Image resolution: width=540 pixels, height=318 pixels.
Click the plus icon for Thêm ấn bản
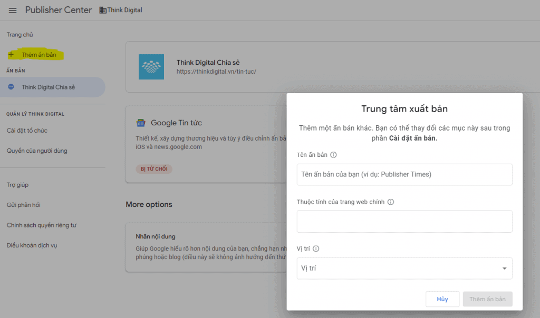click(x=11, y=55)
